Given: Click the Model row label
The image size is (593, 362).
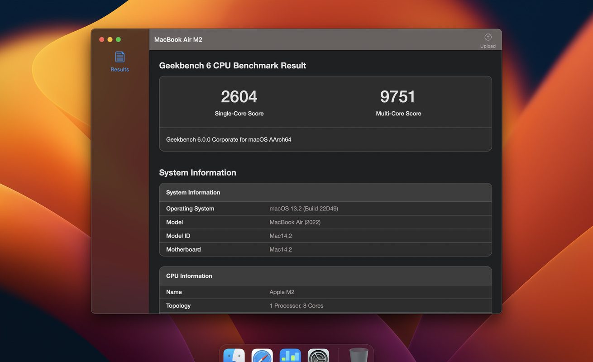Looking at the screenshot, I should (x=175, y=222).
